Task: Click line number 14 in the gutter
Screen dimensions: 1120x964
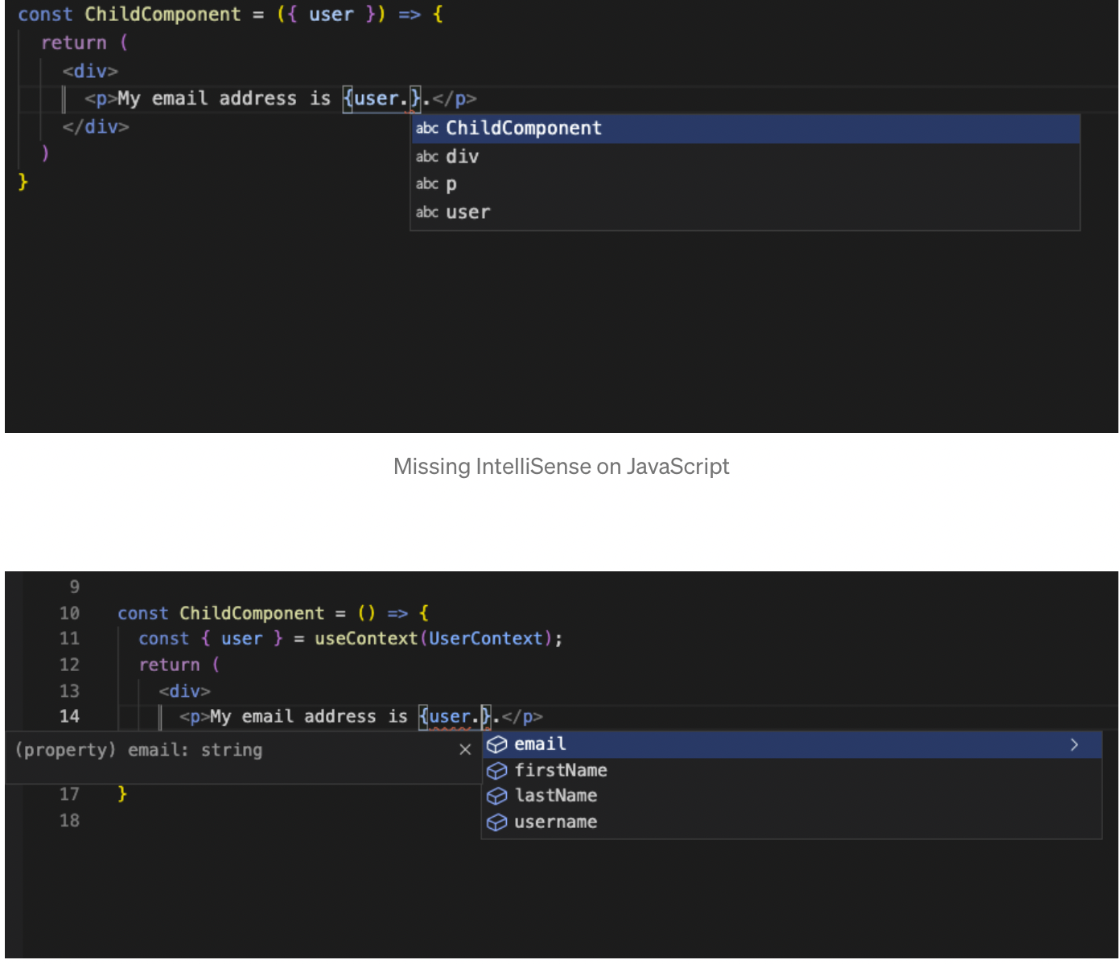Action: [x=70, y=716]
